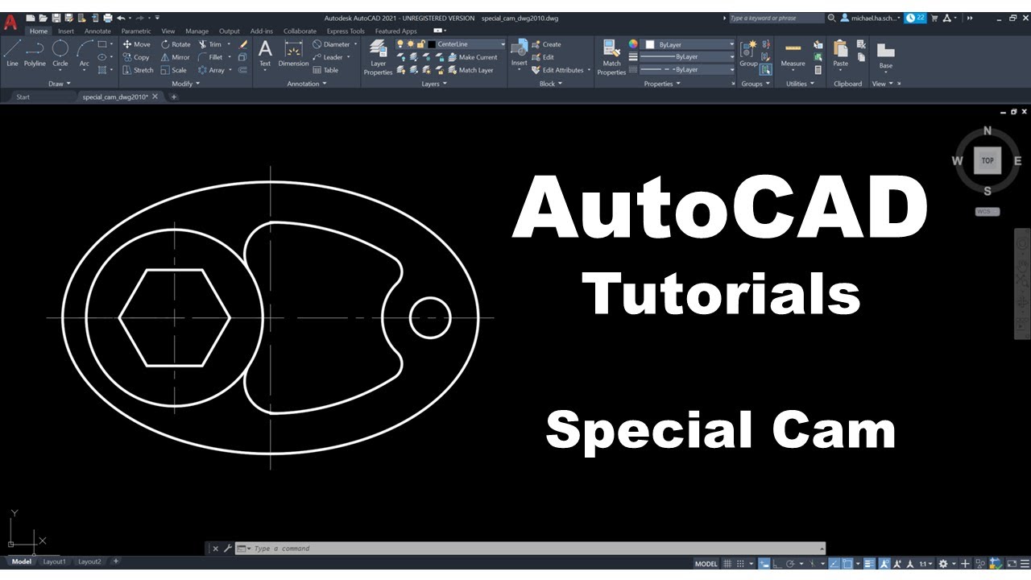1031x580 pixels.
Task: Toggle object snap tracking in status bar
Action: point(834,564)
